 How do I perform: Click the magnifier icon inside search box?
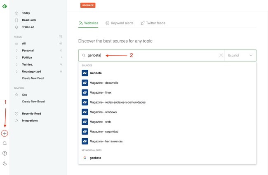(84, 55)
